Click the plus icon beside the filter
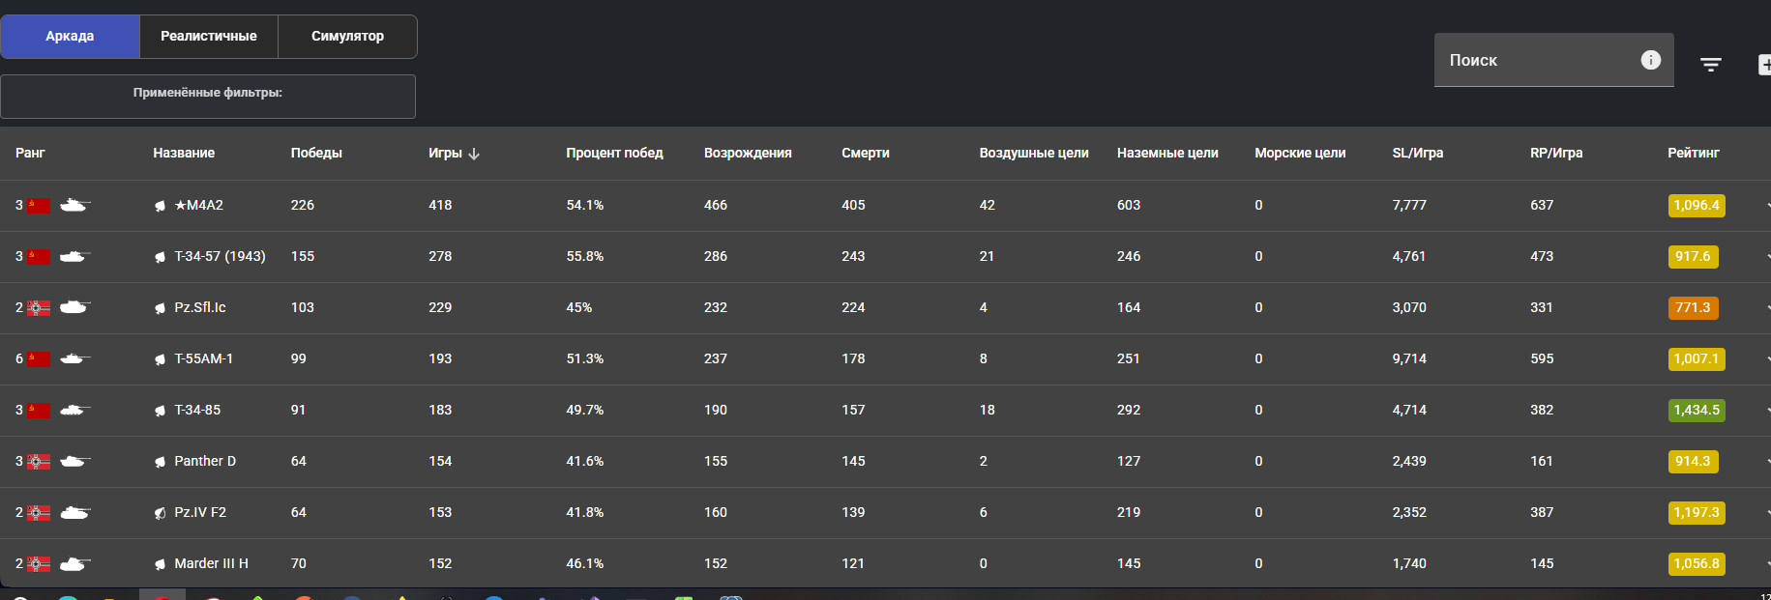This screenshot has width=1771, height=600. click(x=1763, y=65)
